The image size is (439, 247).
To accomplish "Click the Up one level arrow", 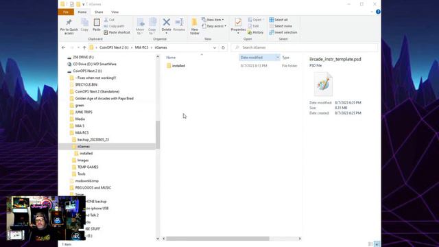I will pos(84,47).
